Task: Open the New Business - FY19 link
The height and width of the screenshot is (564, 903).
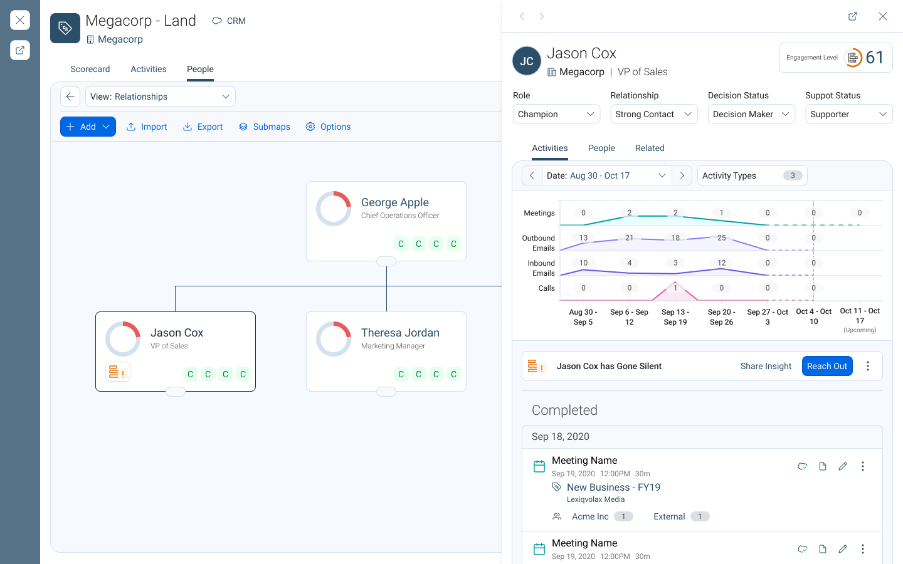Action: (x=613, y=487)
